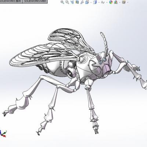Click the View Orientation cube icon
The image size is (147, 147).
pos(87,2)
